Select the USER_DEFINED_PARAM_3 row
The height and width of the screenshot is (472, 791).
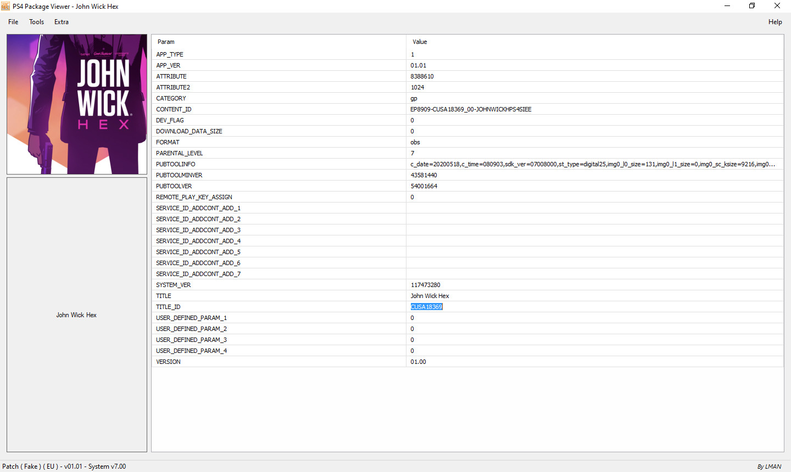click(467, 340)
